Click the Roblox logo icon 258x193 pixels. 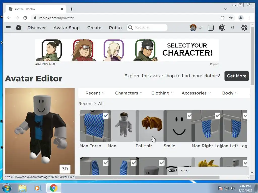click(x=19, y=28)
